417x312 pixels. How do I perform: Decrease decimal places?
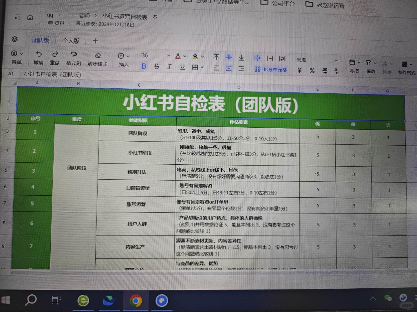coord(336,71)
